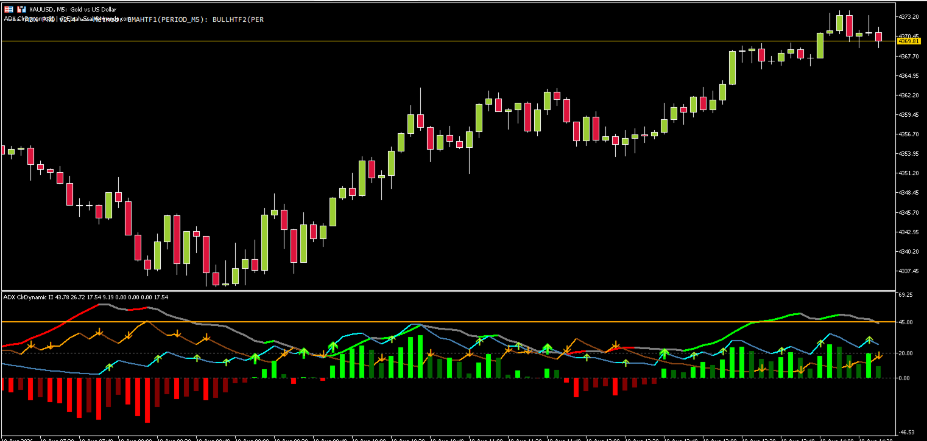Click the ADX ClrDynamic II indicator label
Viewport: 927px width, 441px height.
28,297
